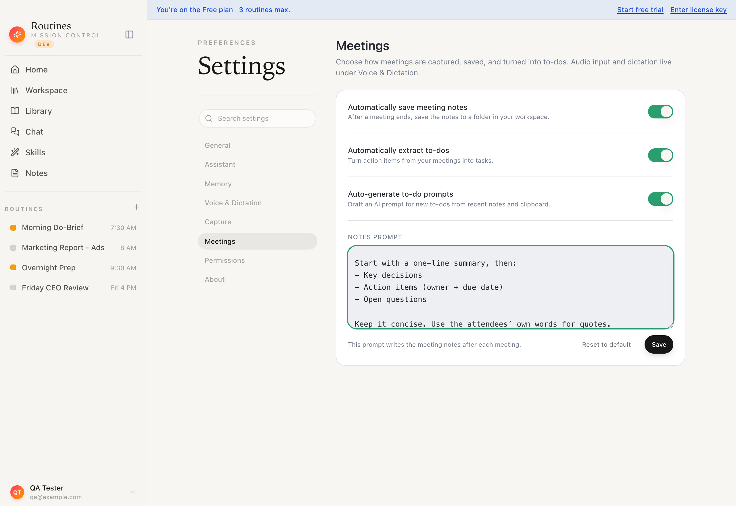Click Start free trial link
Viewport: 736px width, 506px height.
(x=640, y=10)
